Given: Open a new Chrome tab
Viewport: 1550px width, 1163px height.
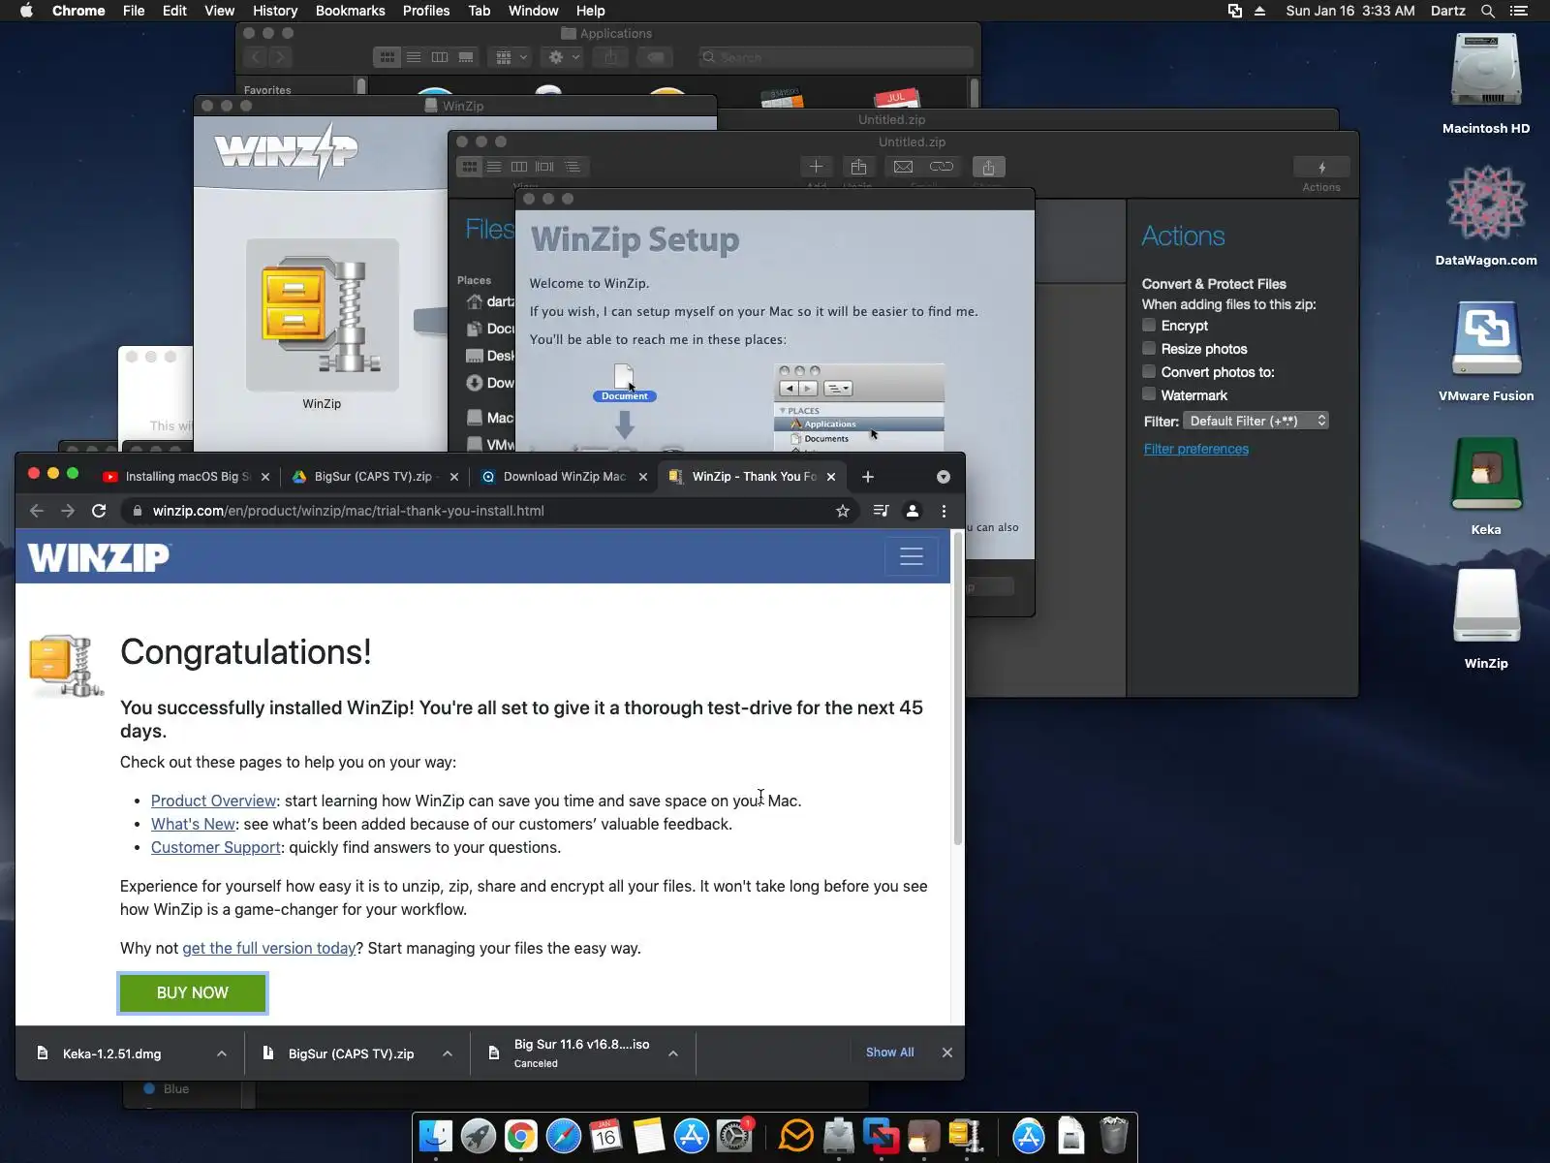Looking at the screenshot, I should point(868,477).
